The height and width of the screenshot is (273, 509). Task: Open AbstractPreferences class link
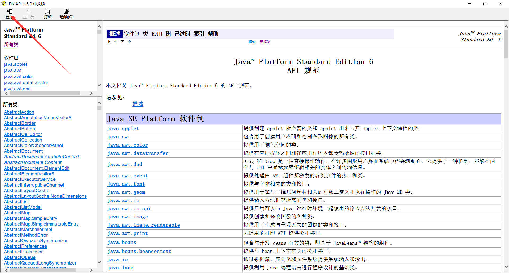(25, 246)
